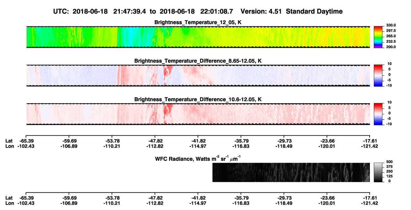Click latitude '-17.61' on the axis under the 10.6-12.05 panel
The height and width of the screenshot is (210, 411).
(x=370, y=141)
